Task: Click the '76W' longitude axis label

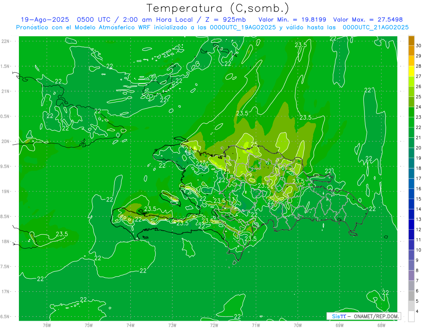Action: tap(47, 325)
